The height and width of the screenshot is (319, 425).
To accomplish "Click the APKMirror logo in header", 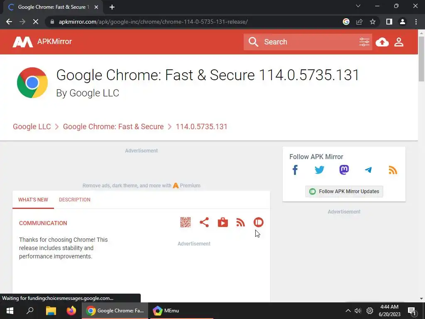I will click(42, 42).
